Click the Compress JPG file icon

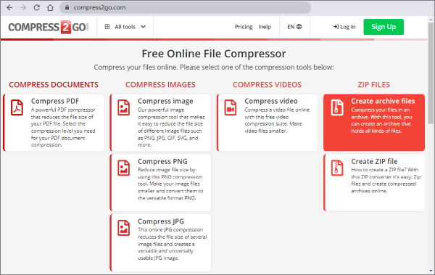(124, 228)
